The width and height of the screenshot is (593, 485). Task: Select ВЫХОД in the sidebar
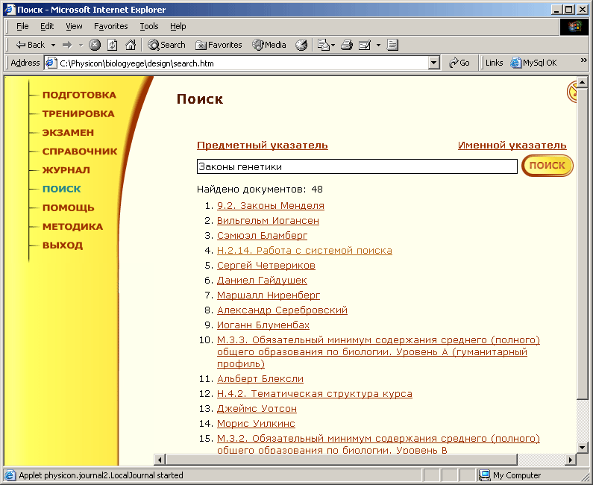(63, 245)
